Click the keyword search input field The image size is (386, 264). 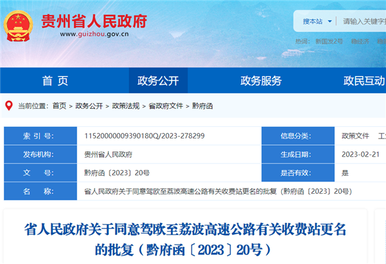click(x=363, y=21)
